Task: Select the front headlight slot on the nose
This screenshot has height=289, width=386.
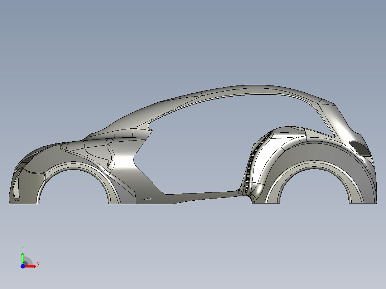Action: point(16,185)
